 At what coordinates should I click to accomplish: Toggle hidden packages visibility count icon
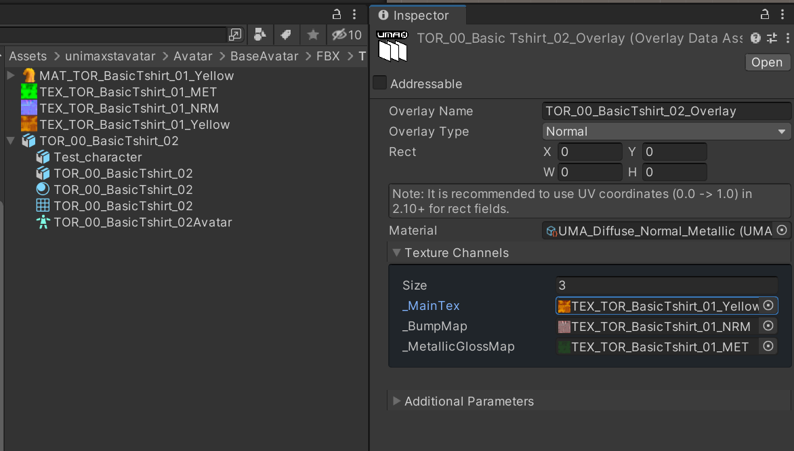click(x=347, y=35)
